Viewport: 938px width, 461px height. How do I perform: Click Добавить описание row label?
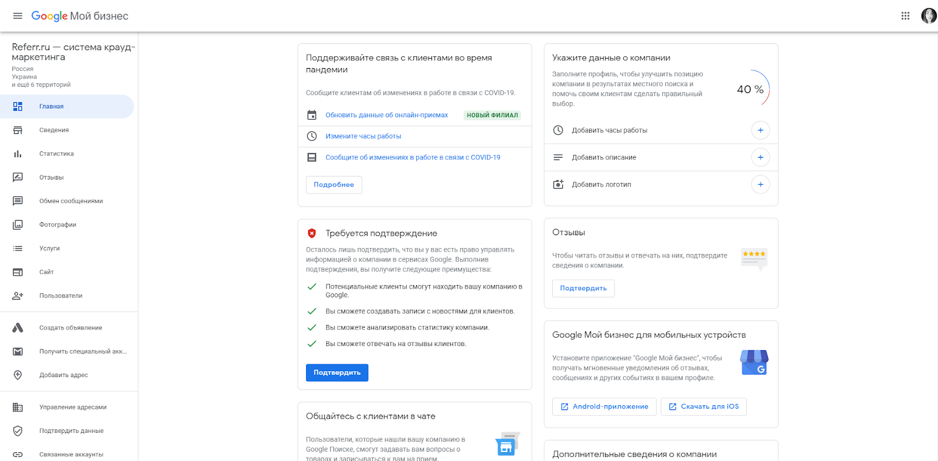(x=604, y=157)
